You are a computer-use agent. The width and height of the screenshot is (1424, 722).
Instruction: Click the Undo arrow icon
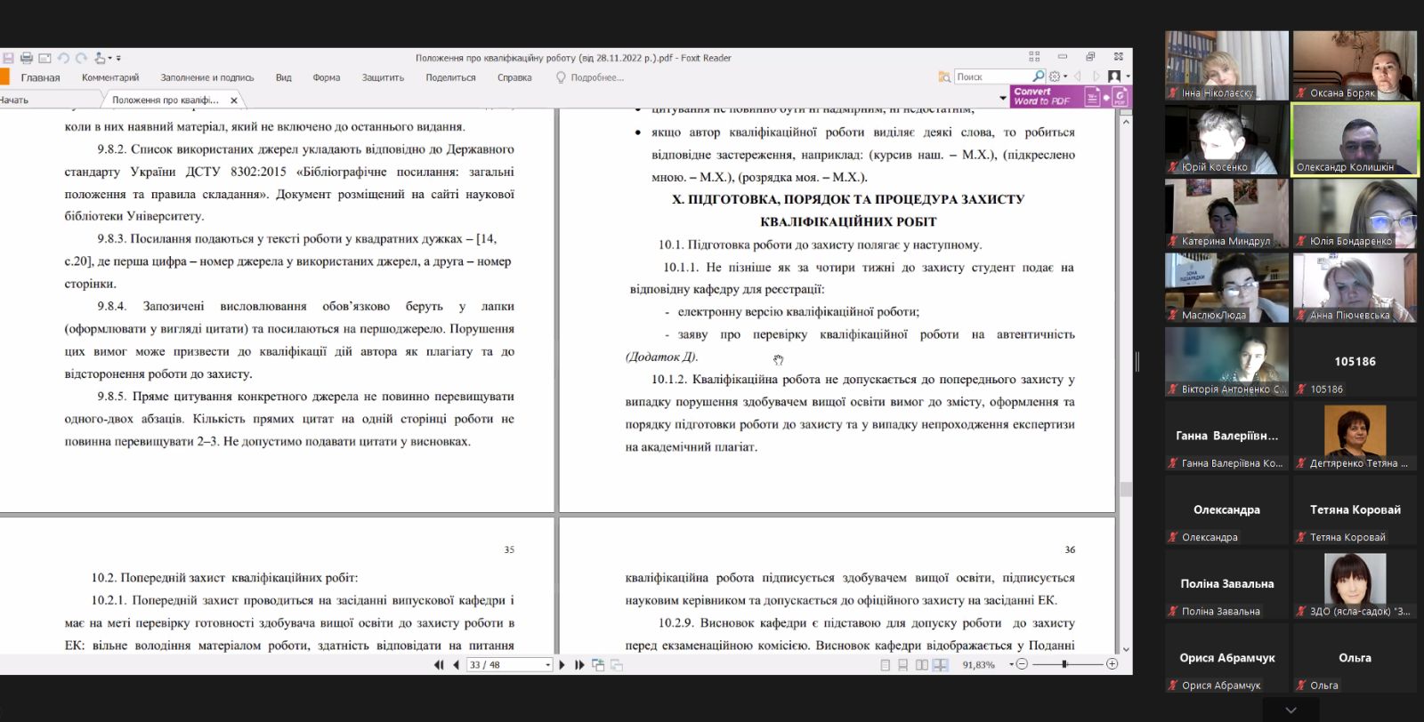click(63, 58)
